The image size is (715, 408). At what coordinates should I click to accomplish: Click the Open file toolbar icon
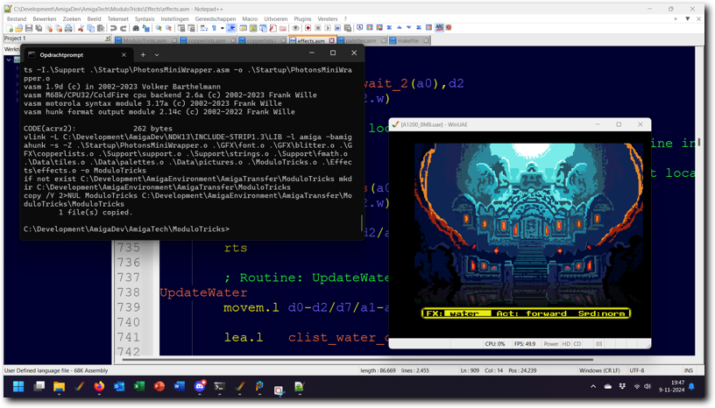18,28
